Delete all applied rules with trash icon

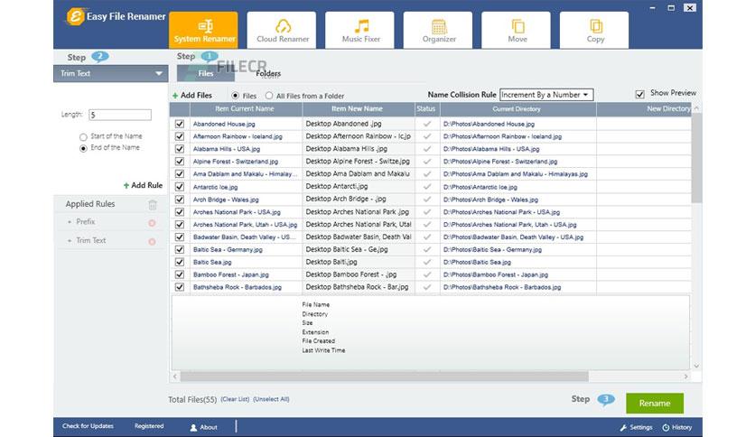pos(153,205)
